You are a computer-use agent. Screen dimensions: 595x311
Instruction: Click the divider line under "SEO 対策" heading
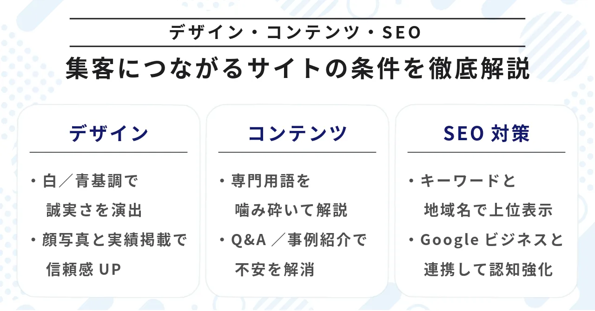point(486,152)
